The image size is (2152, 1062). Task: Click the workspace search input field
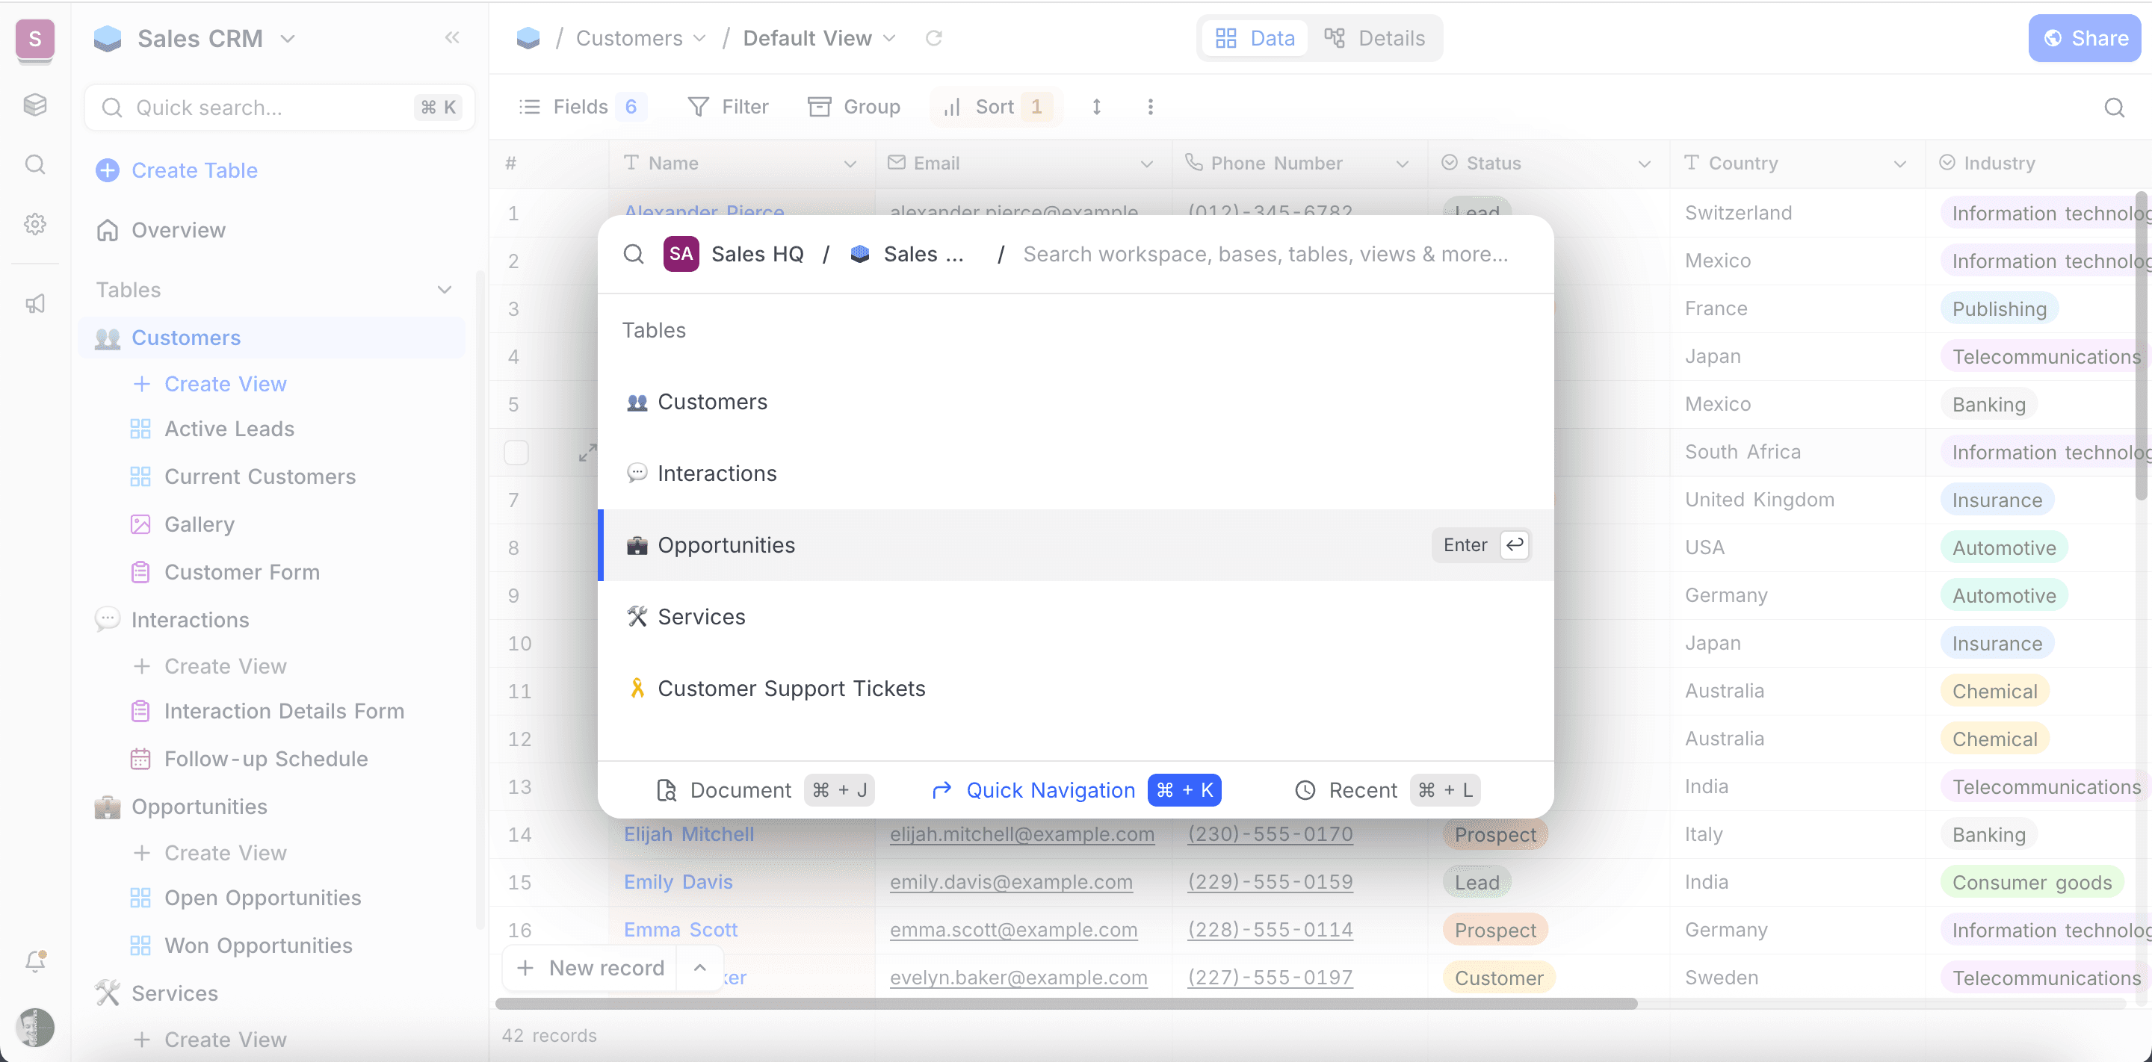tap(1265, 255)
